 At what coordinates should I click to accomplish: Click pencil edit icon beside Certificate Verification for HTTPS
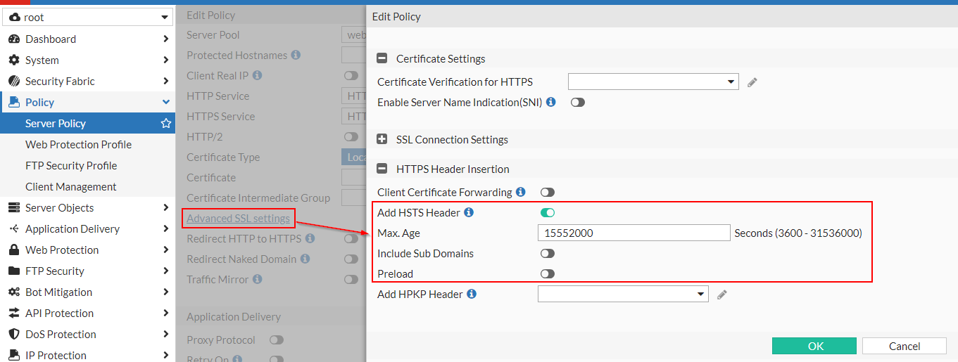[752, 82]
